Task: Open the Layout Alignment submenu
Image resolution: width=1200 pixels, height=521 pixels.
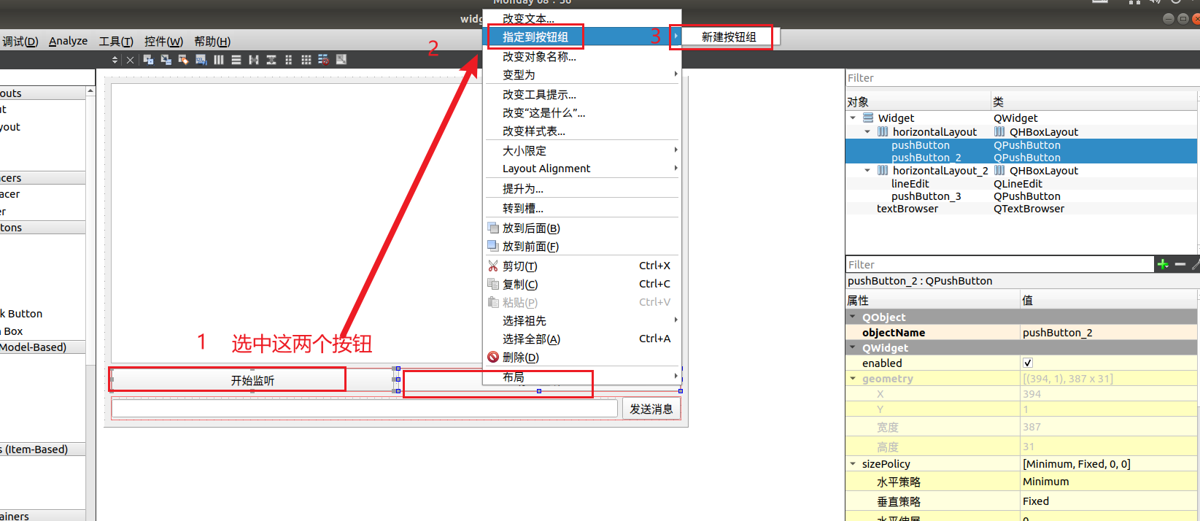Action: point(583,169)
